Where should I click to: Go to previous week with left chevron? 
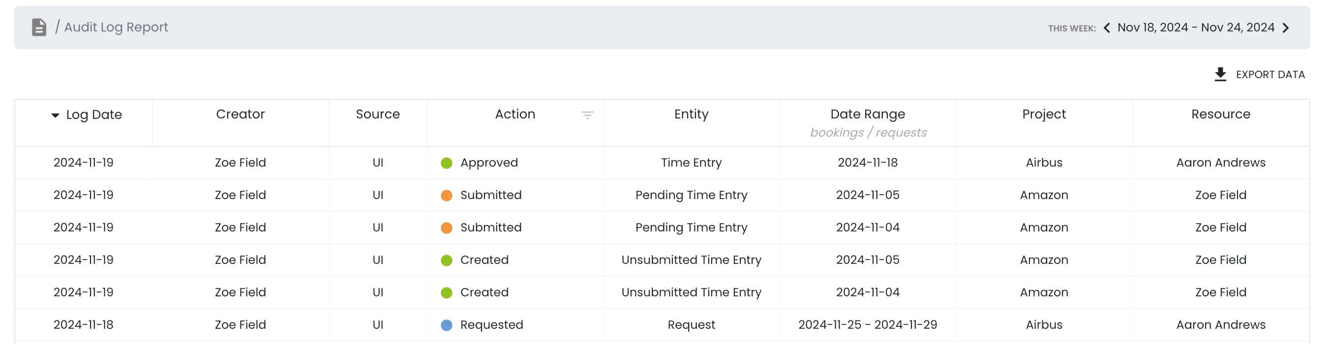coord(1106,28)
